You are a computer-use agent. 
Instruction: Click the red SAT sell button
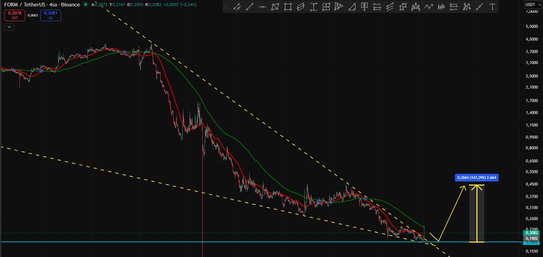click(x=14, y=15)
